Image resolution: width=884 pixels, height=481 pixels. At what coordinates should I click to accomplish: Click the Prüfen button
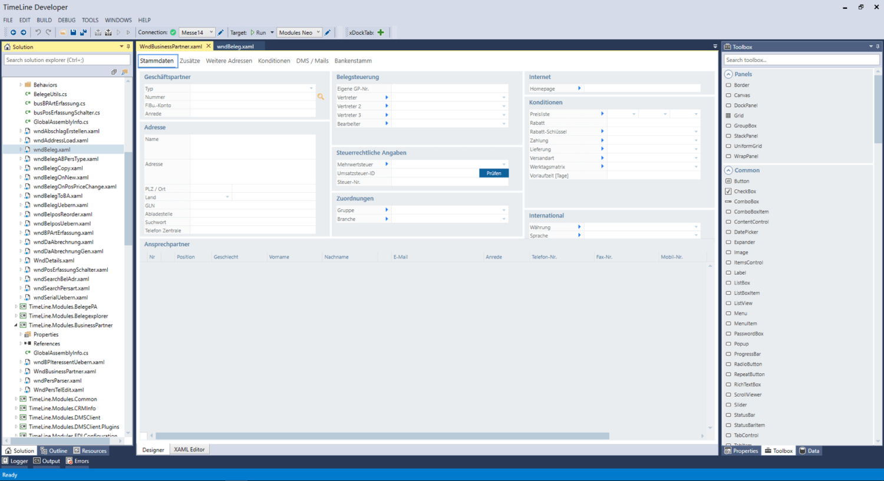point(493,173)
